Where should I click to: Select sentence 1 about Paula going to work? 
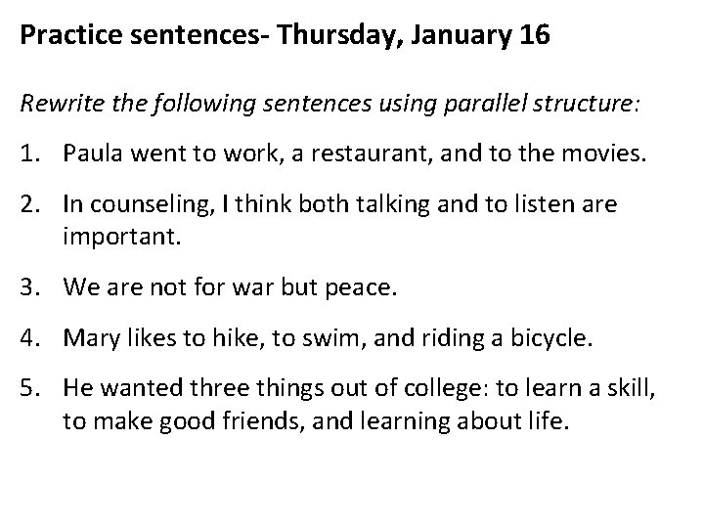(x=349, y=153)
